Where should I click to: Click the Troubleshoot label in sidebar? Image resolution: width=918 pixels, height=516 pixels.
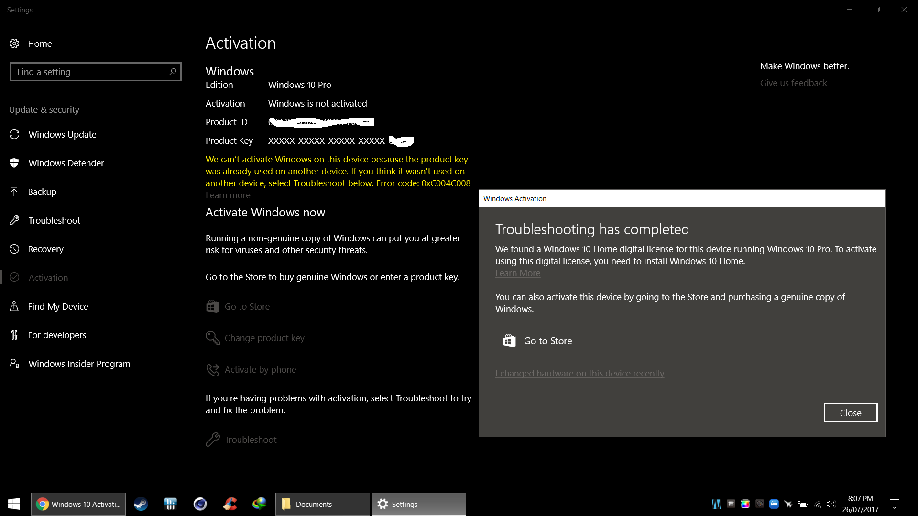point(54,220)
